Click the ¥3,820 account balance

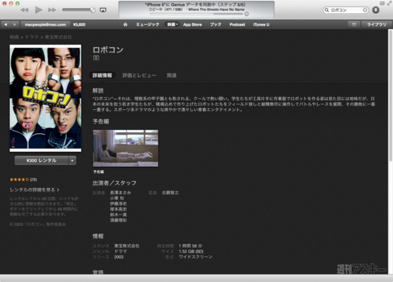[79, 25]
